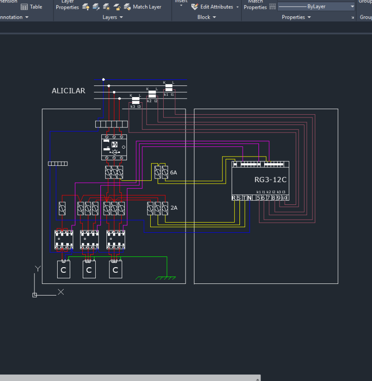Click the Match Properties button
The height and width of the screenshot is (381, 372).
(x=255, y=5)
